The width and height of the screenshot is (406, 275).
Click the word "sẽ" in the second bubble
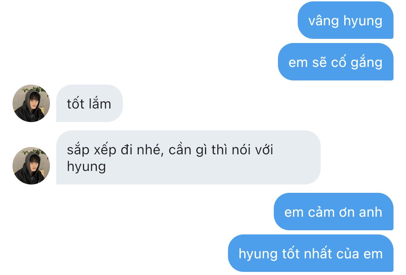319,62
